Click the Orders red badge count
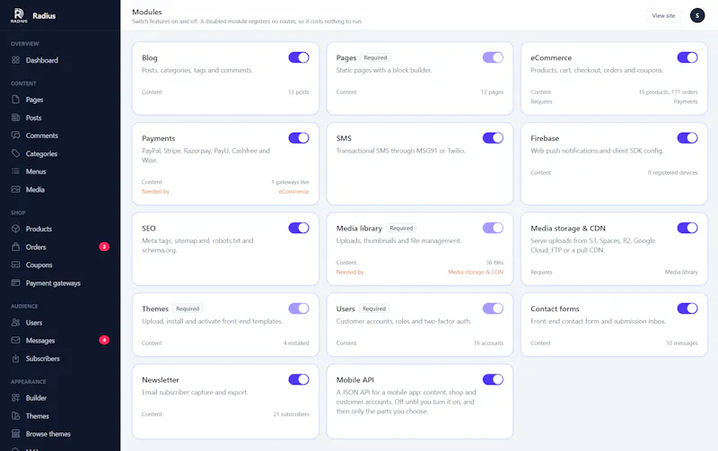The height and width of the screenshot is (451, 718). point(104,247)
